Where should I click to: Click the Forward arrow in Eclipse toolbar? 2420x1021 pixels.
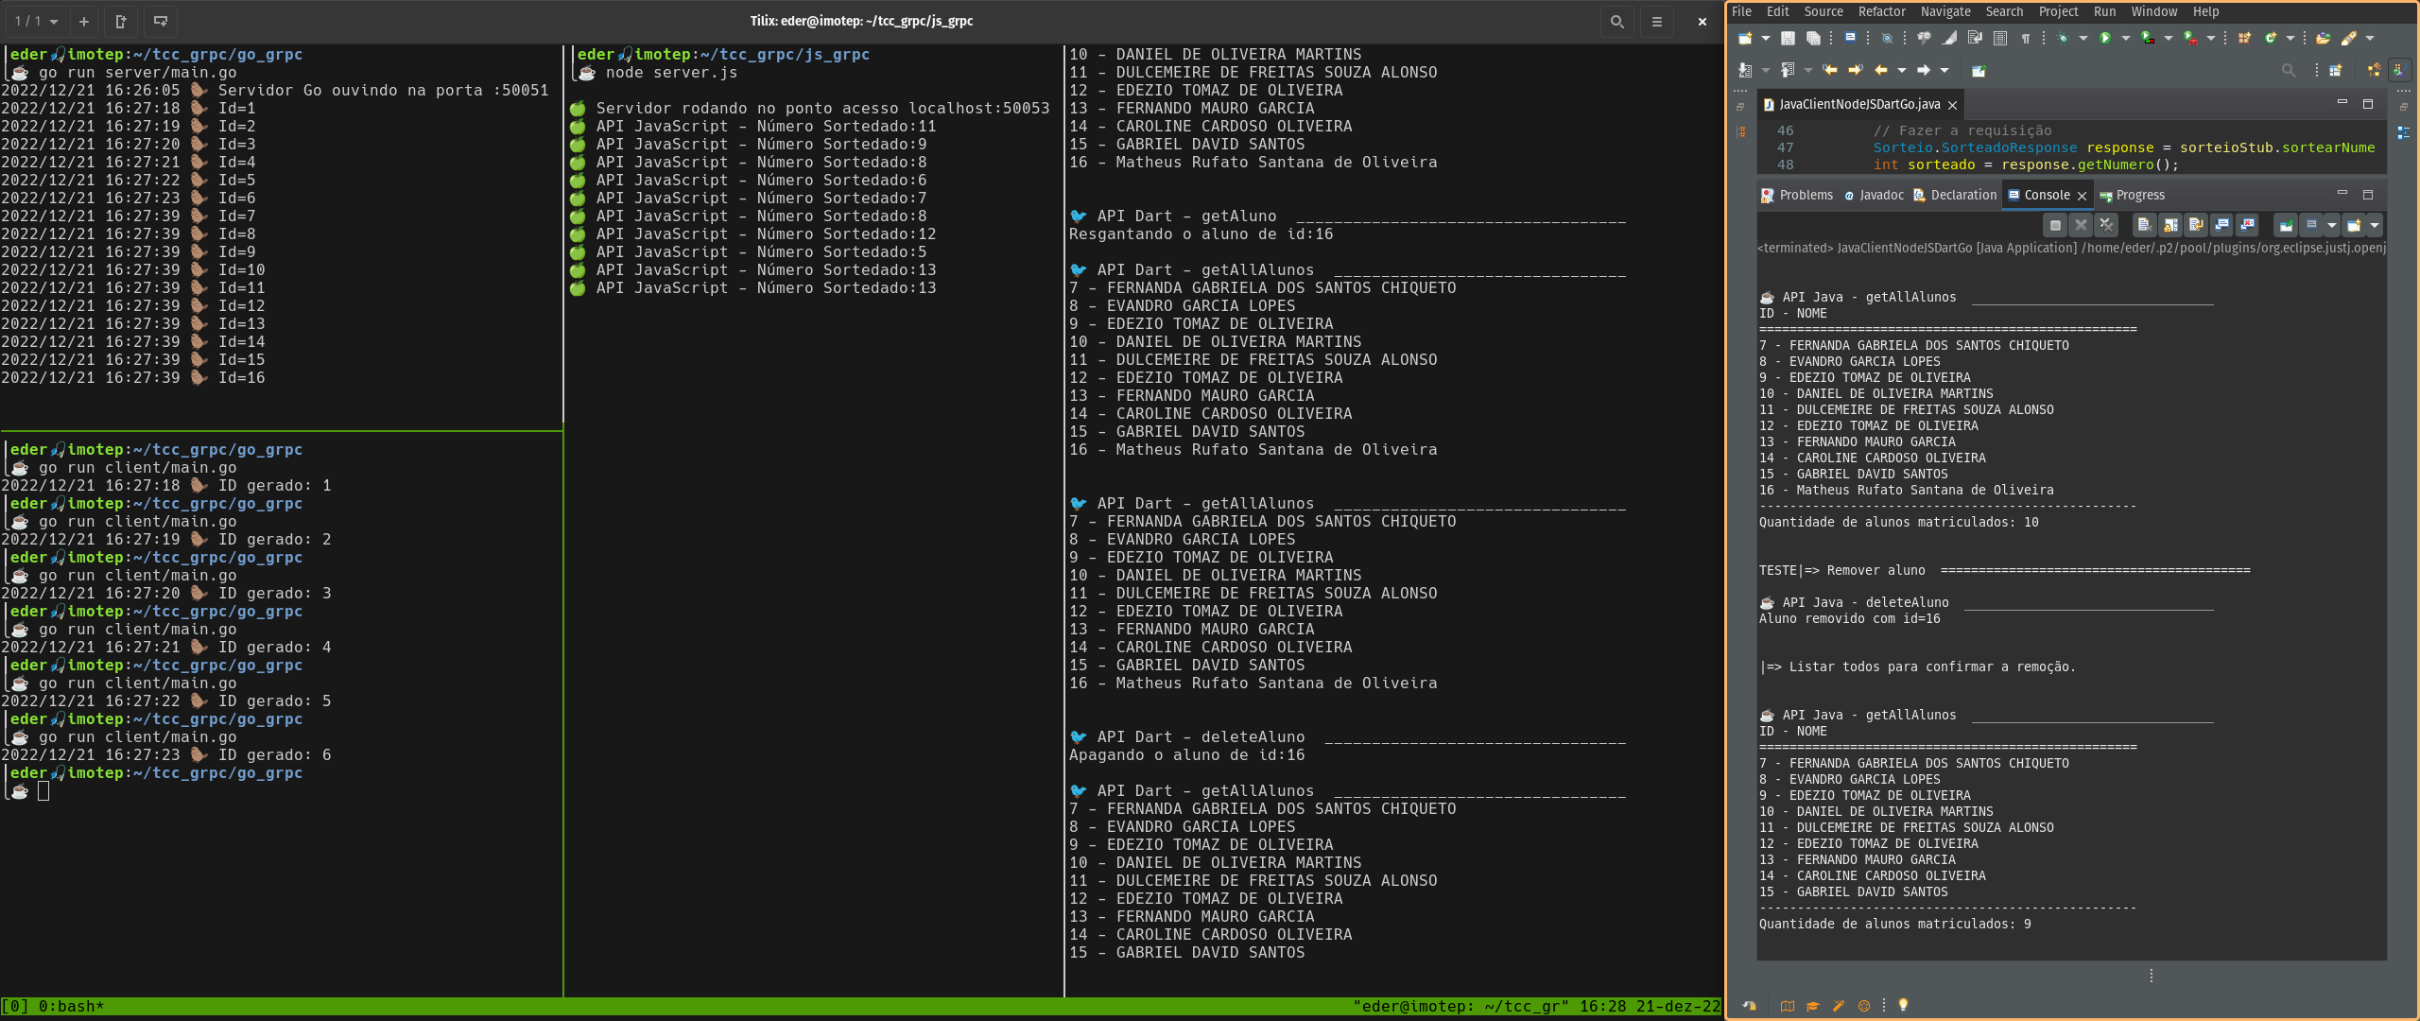coord(1924,70)
